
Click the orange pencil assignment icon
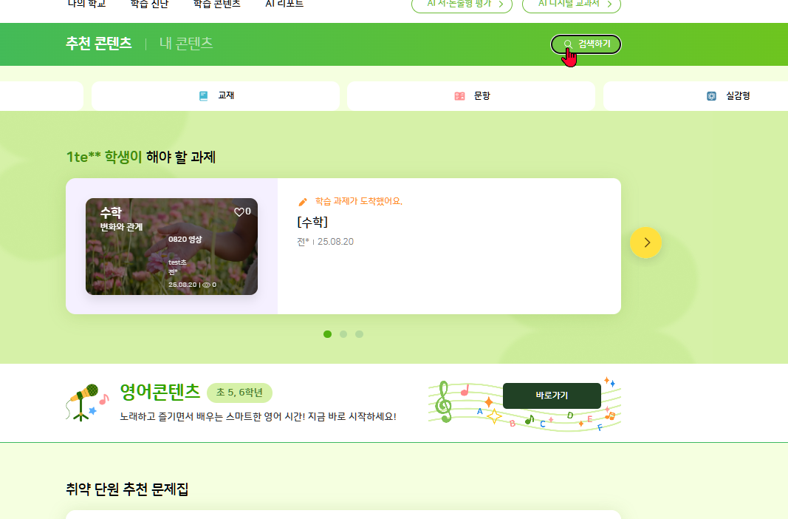(303, 202)
